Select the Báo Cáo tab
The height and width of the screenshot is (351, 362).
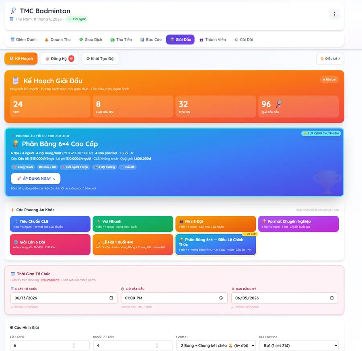tap(151, 39)
